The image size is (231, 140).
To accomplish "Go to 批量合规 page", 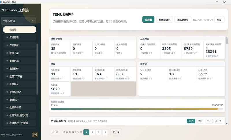I will tap(20, 61).
